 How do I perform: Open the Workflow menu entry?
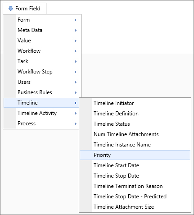click(41, 51)
